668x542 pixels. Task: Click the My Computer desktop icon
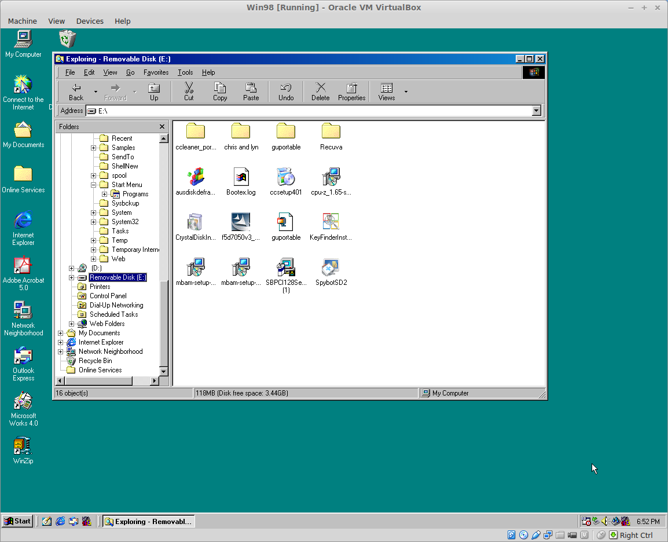[23, 44]
